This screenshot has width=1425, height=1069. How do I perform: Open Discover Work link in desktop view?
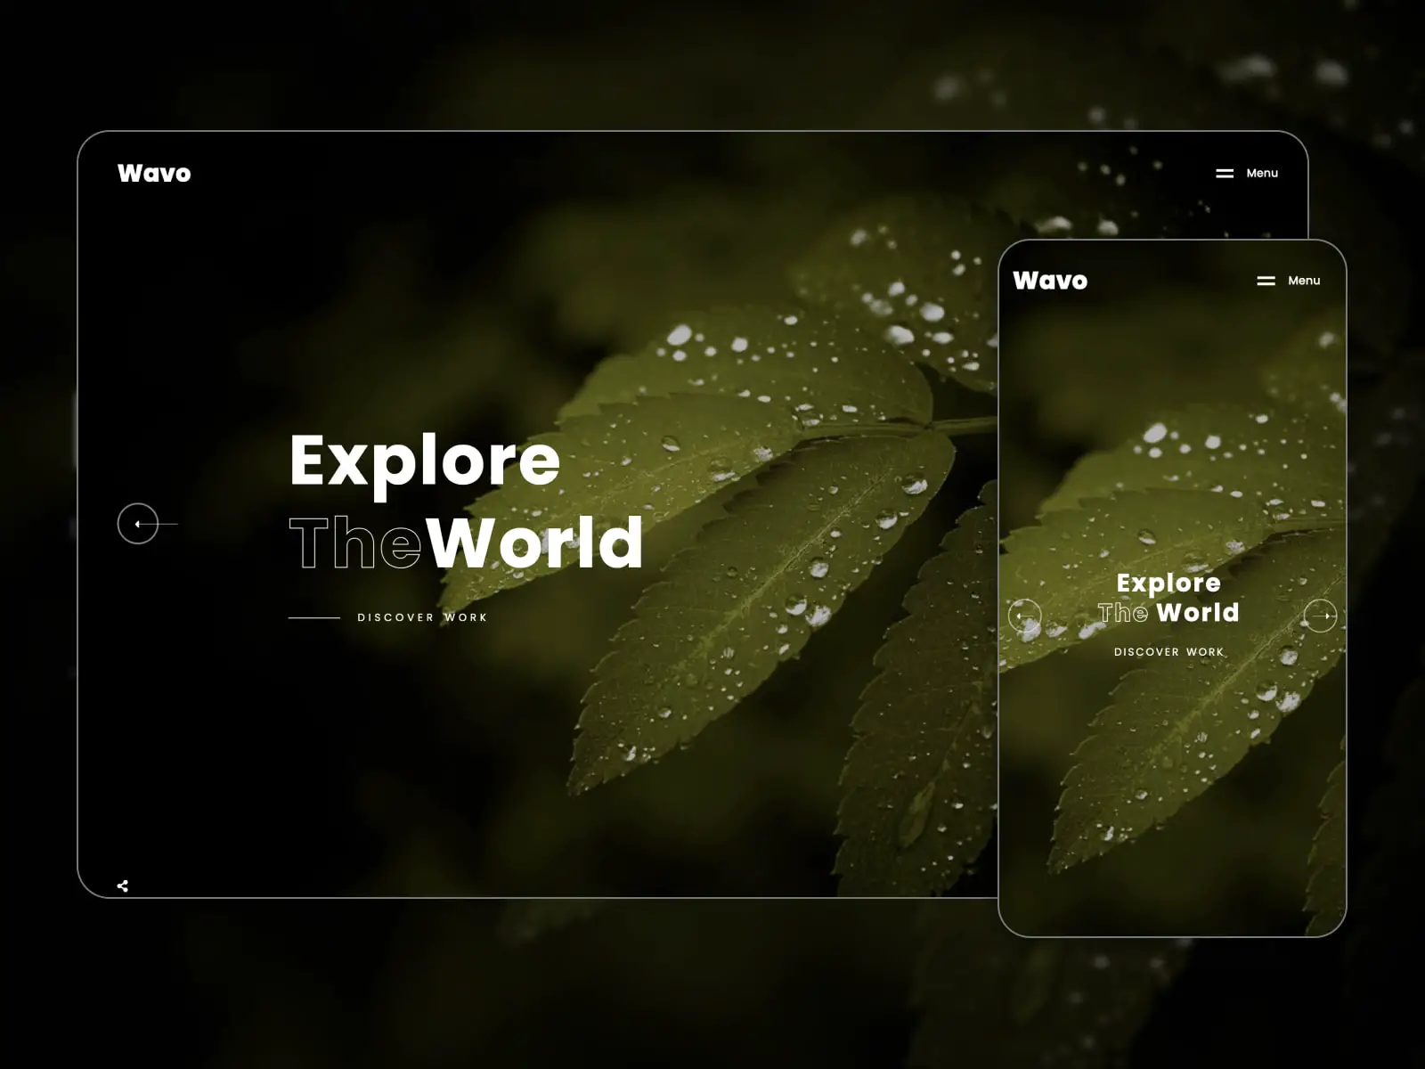422,617
